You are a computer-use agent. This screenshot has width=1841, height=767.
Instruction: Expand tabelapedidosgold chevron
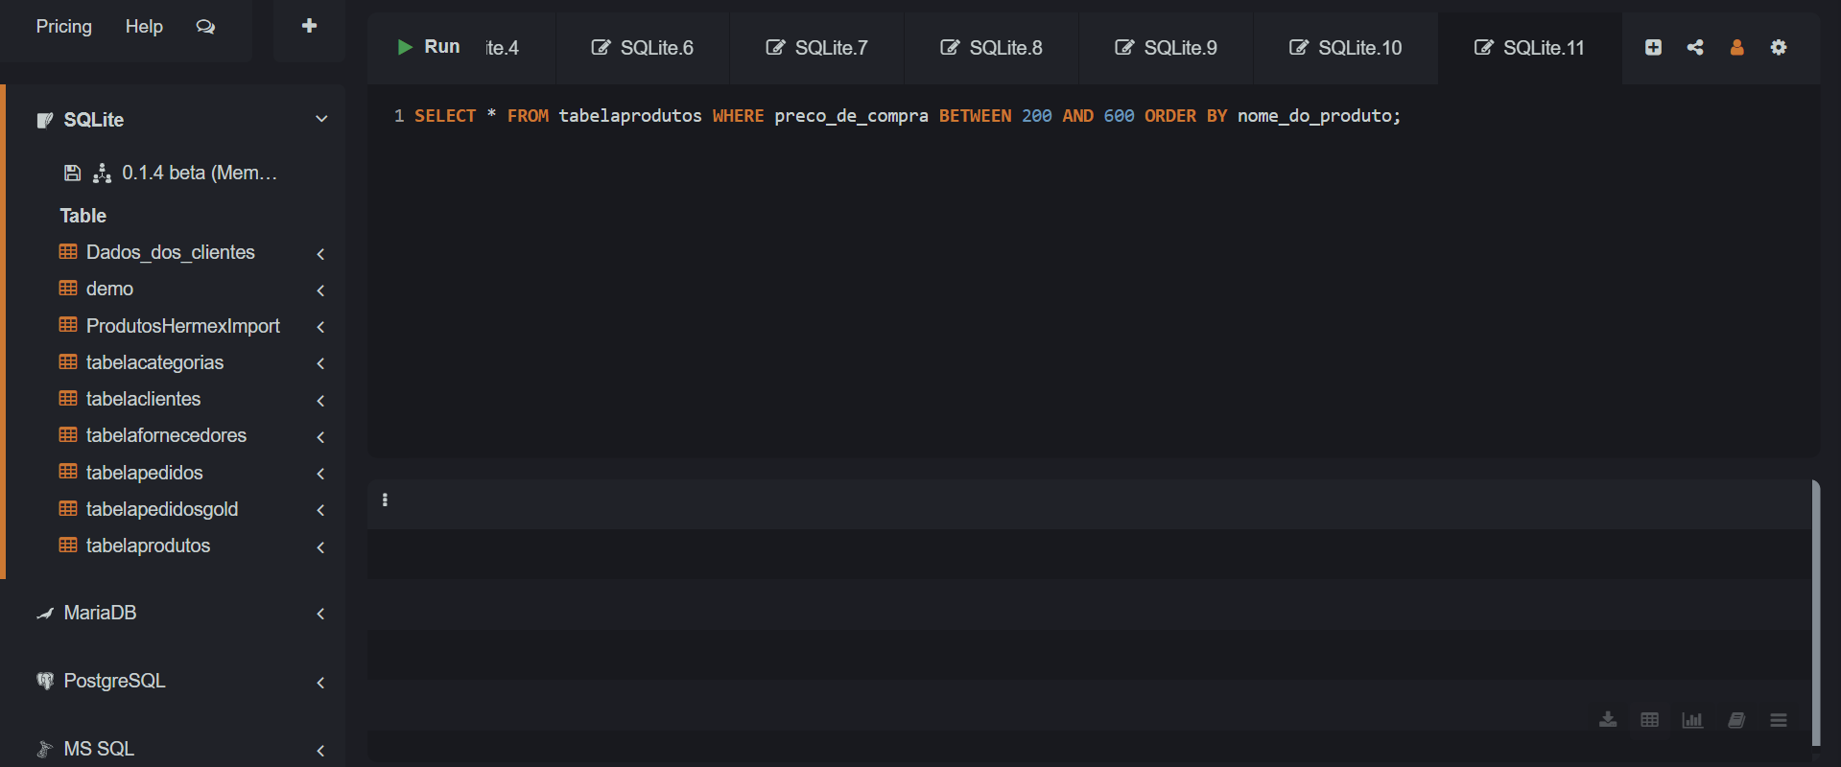point(320,510)
